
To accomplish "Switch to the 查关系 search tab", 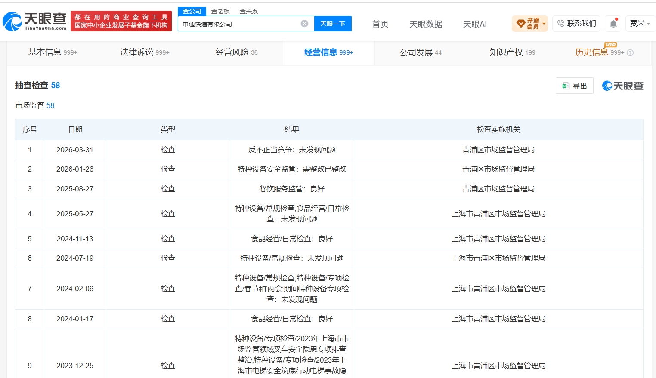I will pyautogui.click(x=249, y=11).
